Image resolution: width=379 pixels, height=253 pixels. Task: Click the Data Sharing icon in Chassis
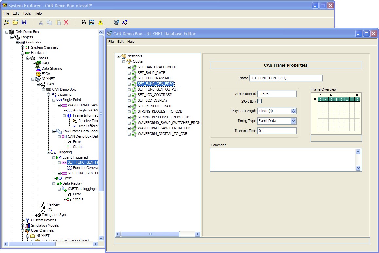38,69
